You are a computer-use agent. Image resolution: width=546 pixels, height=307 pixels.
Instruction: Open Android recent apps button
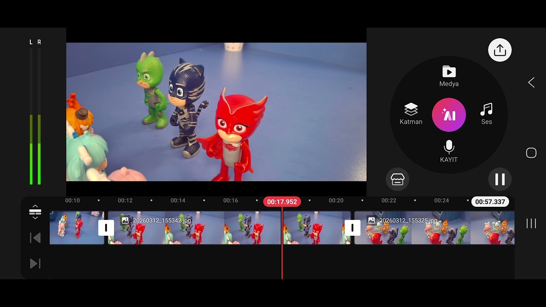[x=531, y=223]
